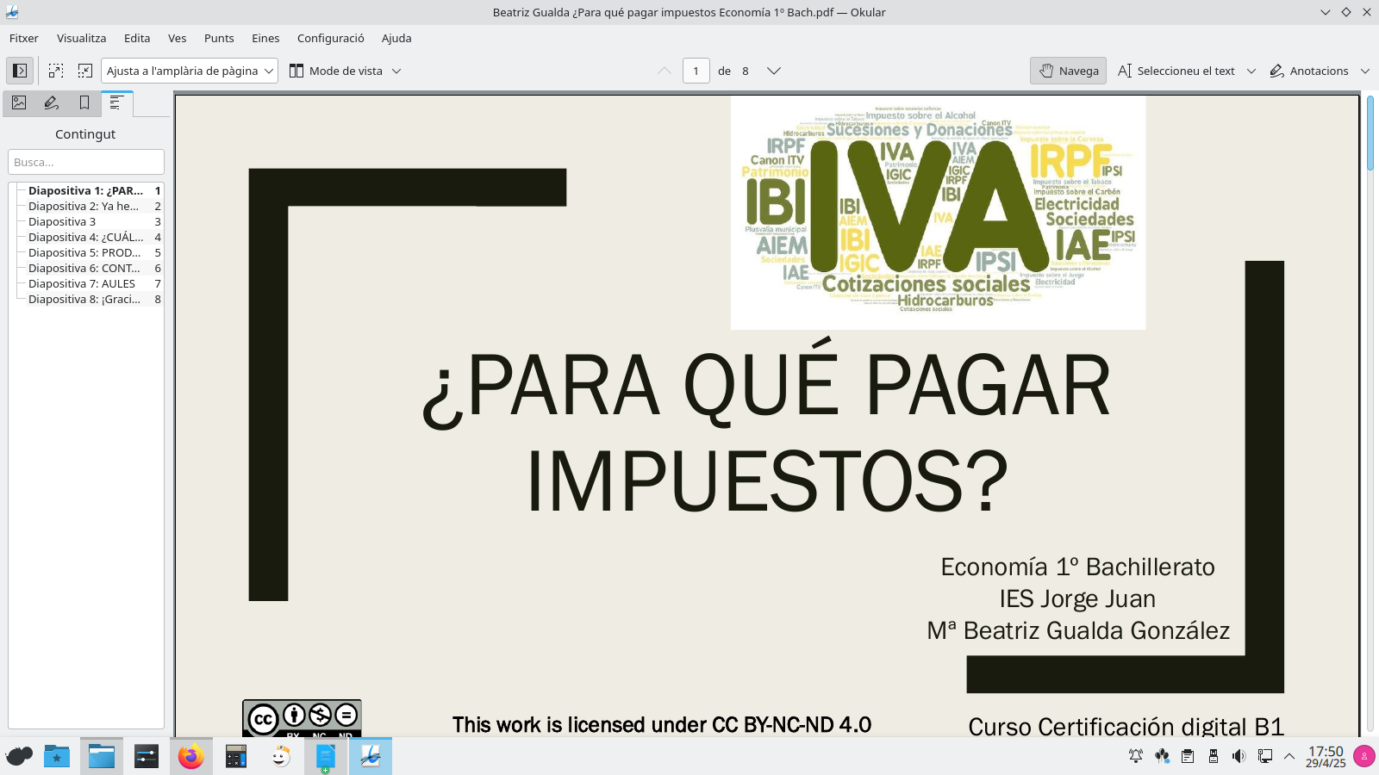
Task: Select 'Diapositiva 8: ¡Graci...' entry
Action: pos(86,299)
